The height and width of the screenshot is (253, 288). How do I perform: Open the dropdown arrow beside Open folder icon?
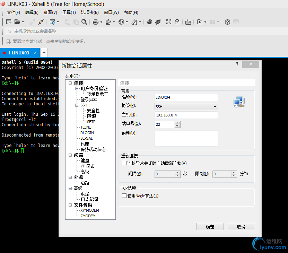(23, 22)
